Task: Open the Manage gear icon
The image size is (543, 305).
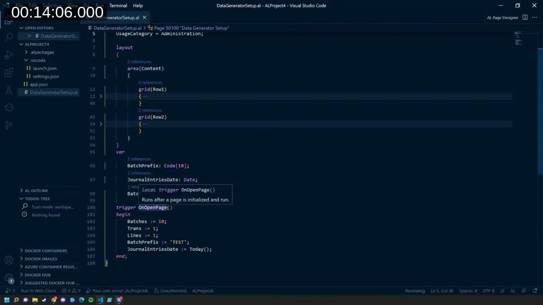Action: click(9, 278)
